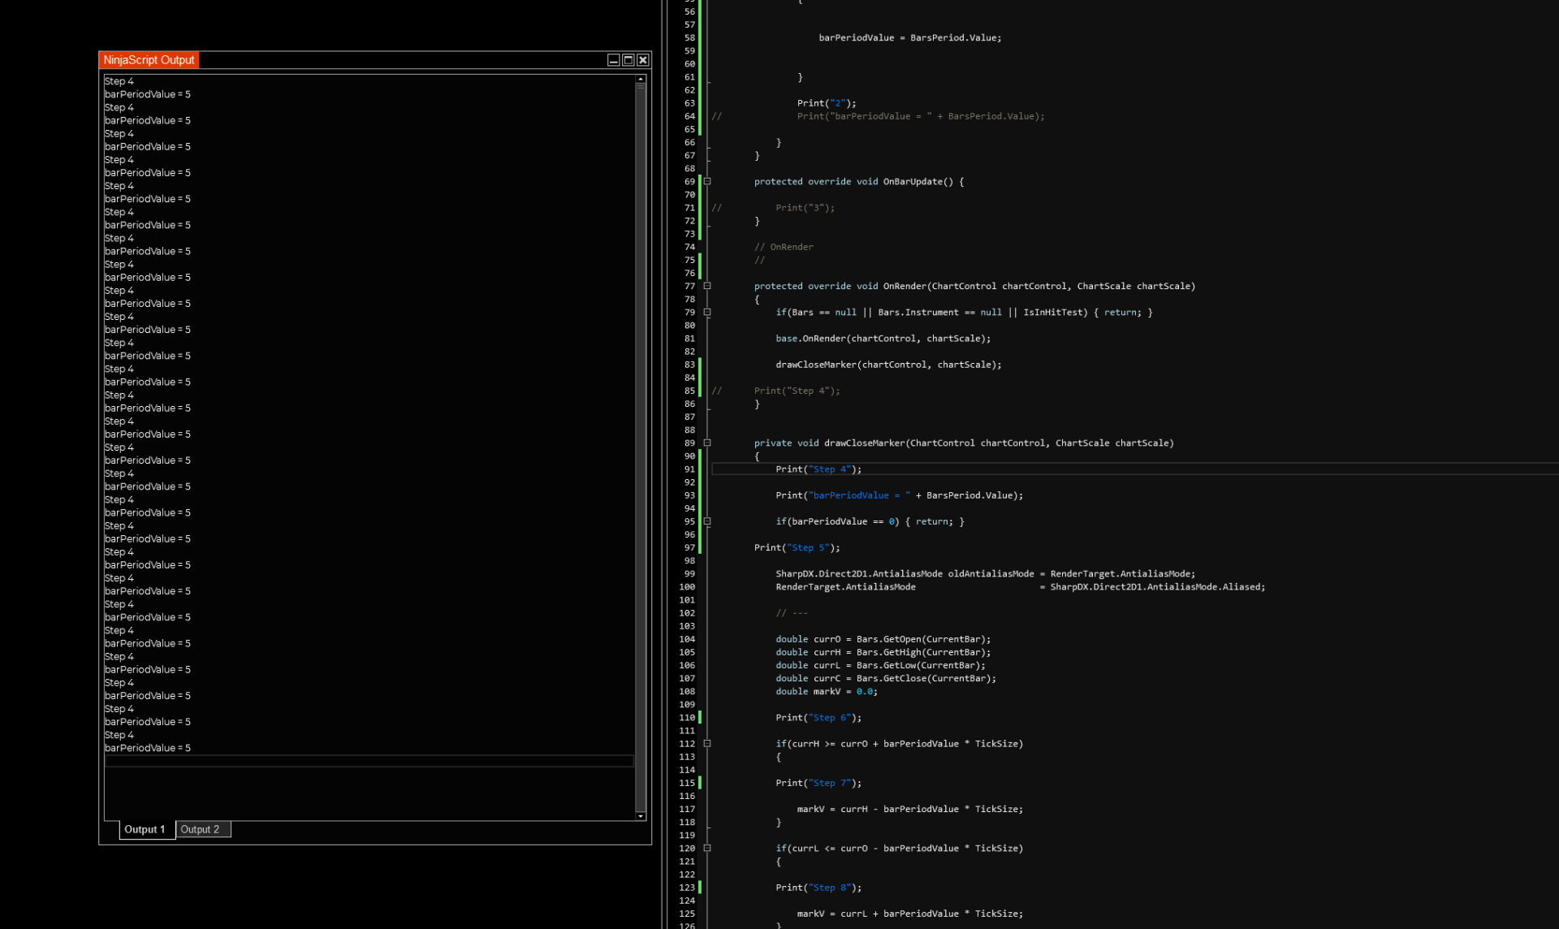Collapse fold marker at line 95
The height and width of the screenshot is (929, 1559).
[707, 521]
